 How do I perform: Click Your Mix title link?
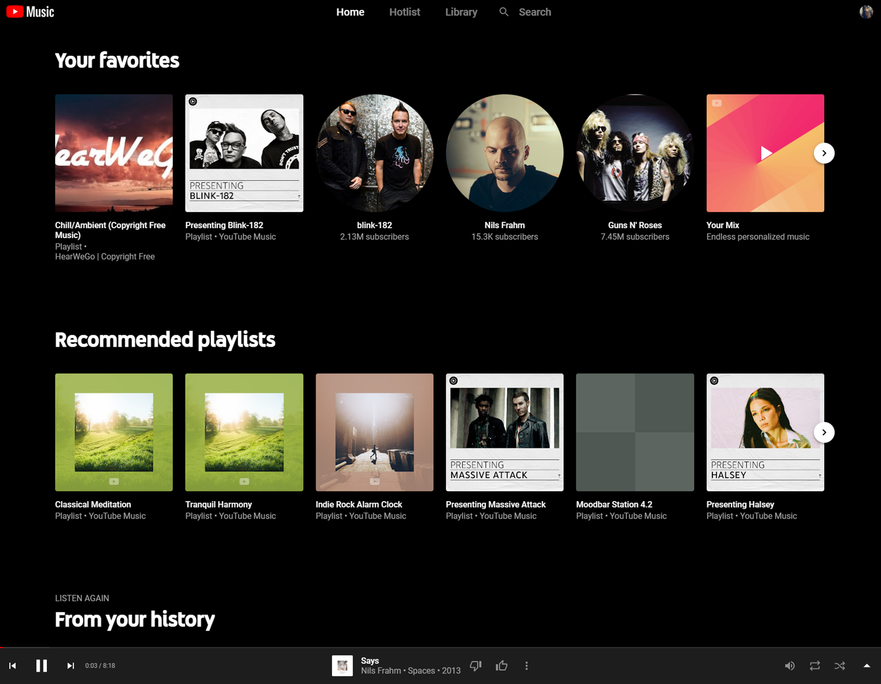(722, 225)
